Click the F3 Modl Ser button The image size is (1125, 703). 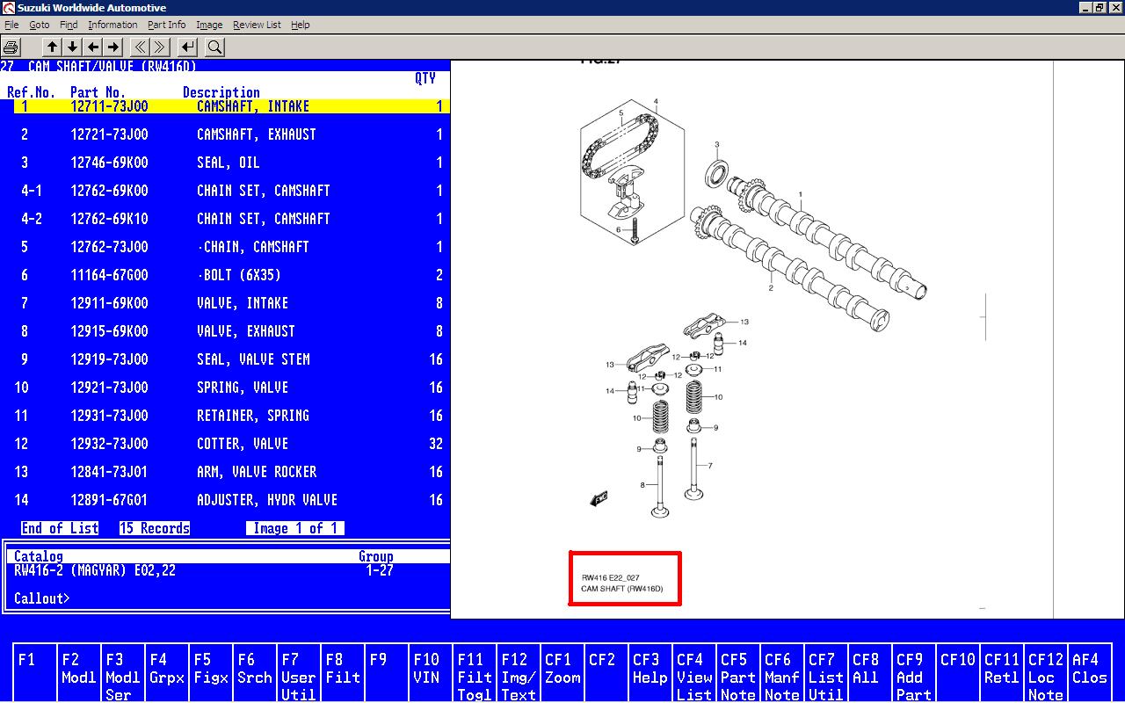124,673
